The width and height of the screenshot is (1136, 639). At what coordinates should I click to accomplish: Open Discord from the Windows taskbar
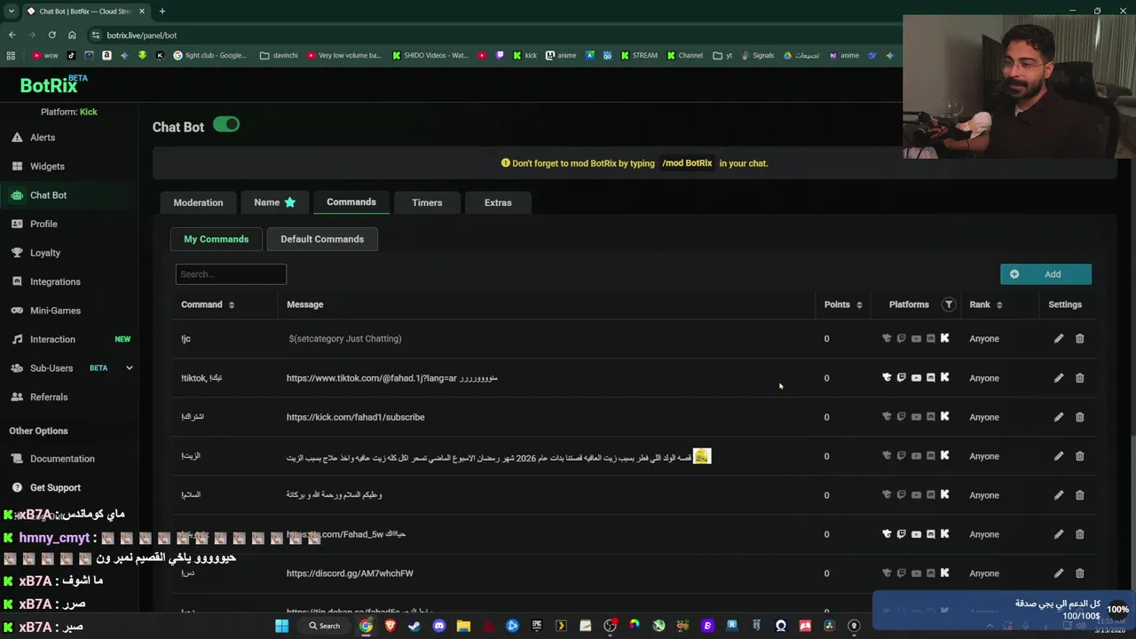tap(438, 626)
